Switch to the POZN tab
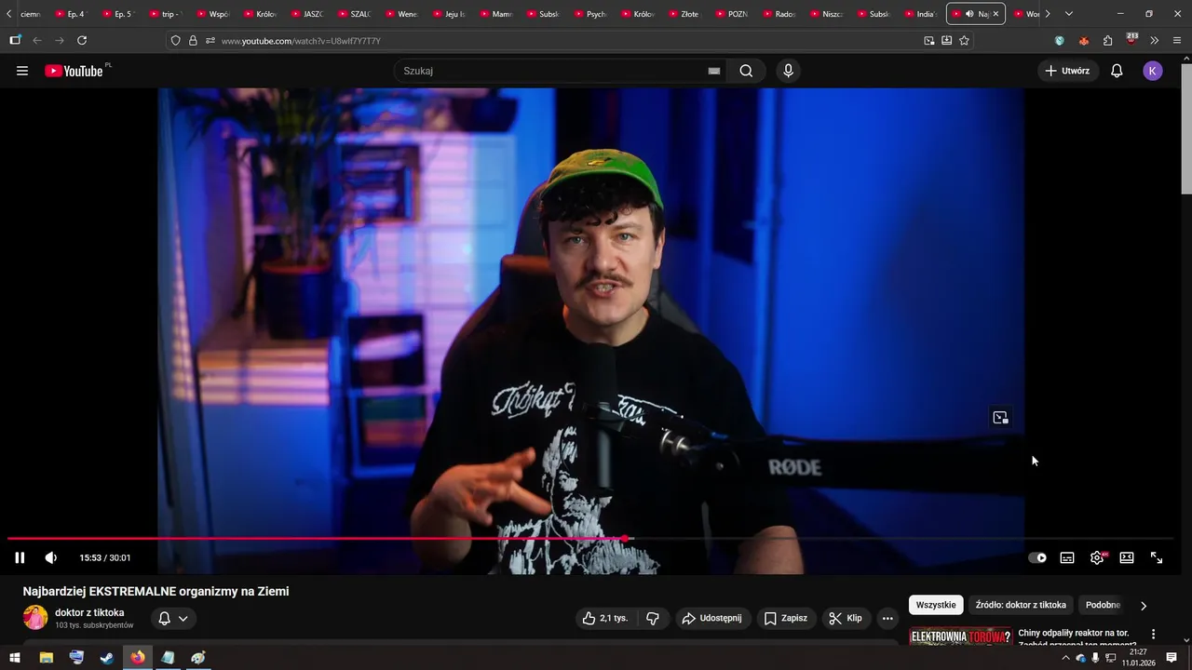Image resolution: width=1192 pixels, height=670 pixels. (x=731, y=14)
